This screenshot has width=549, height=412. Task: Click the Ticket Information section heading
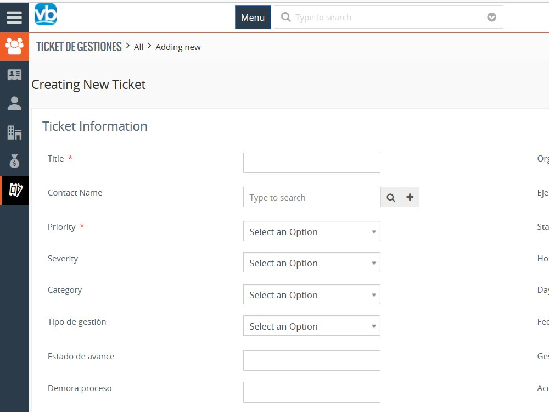[x=95, y=126]
